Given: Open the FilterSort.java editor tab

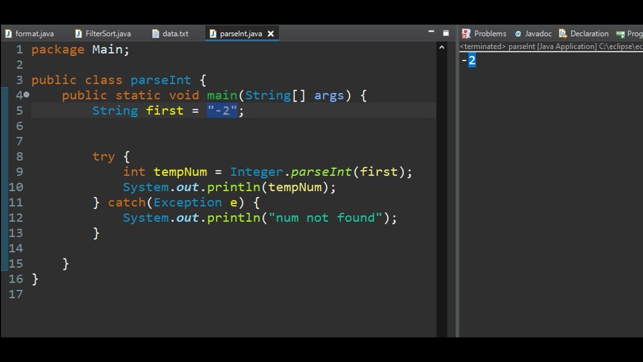Looking at the screenshot, I should [x=103, y=34].
